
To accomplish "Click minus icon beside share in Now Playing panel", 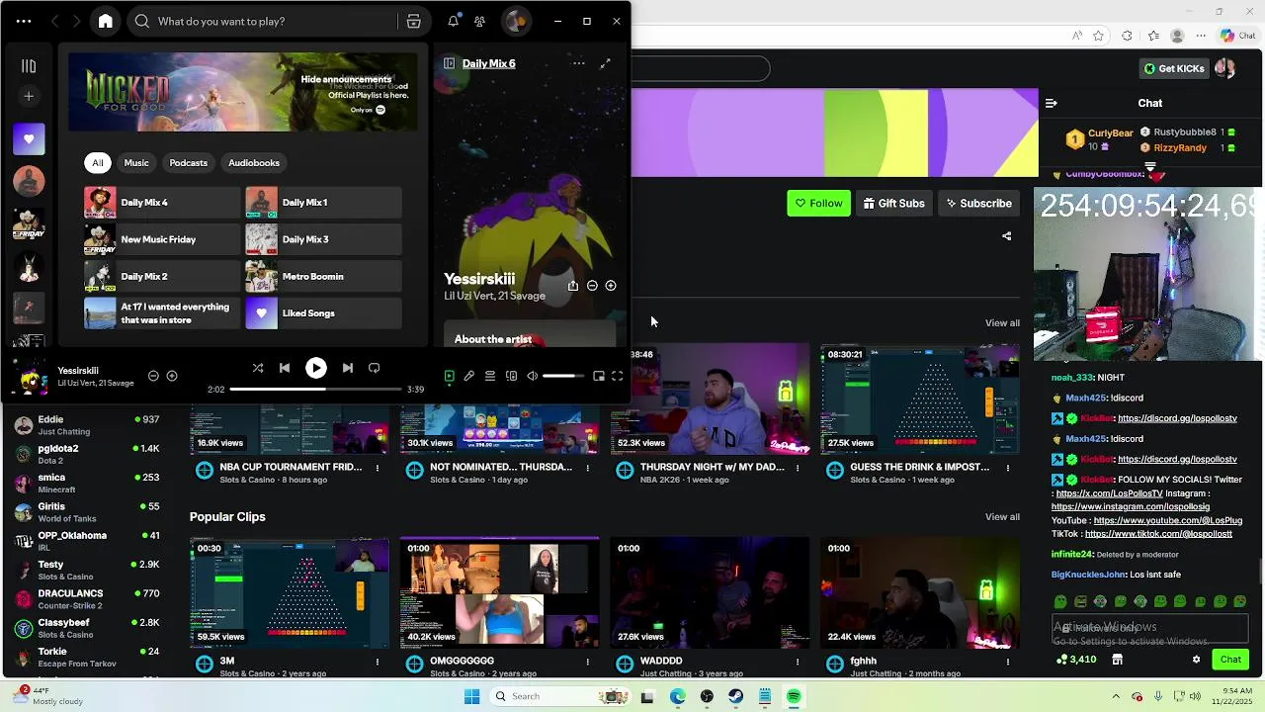I will point(592,286).
